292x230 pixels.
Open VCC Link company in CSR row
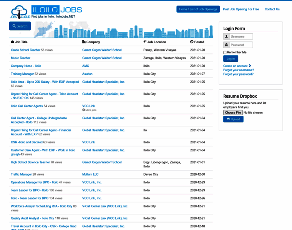coord(89,142)
